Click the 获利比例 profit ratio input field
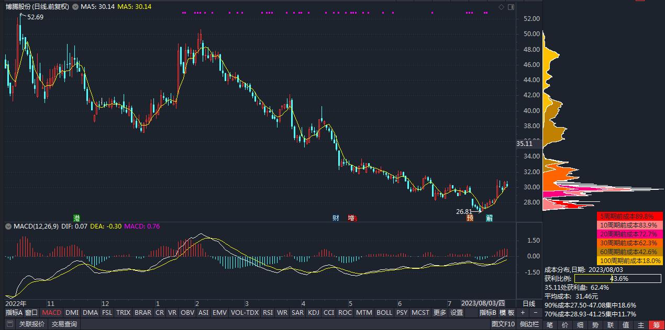This screenshot has height=330, width=665. point(618,279)
